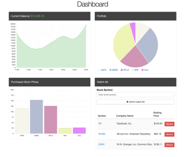Click the $193.11 bidding price
Image resolution: width=184 pixels, height=157 pixels.
click(158, 145)
